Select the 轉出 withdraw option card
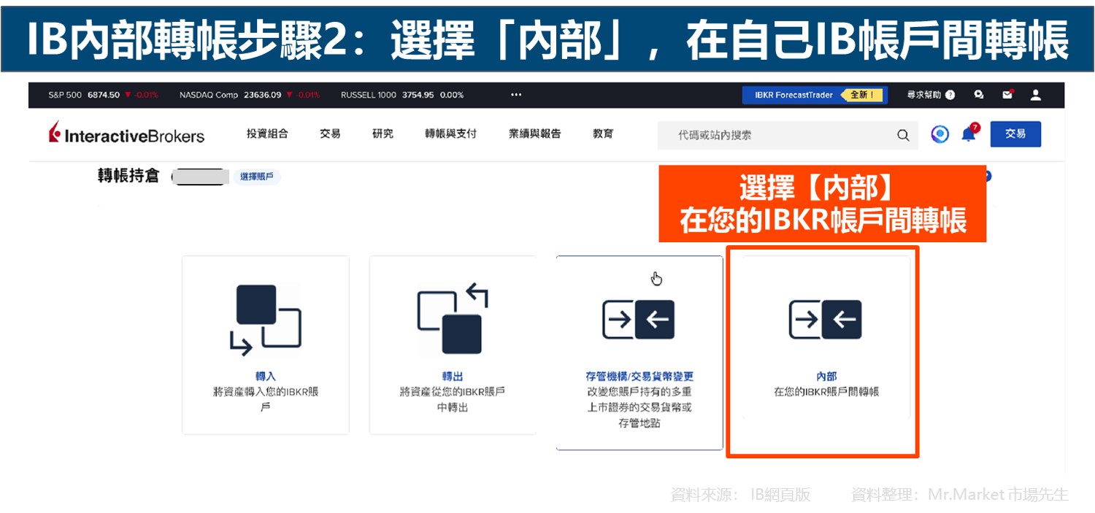Viewport: 1095px width, 513px height. pyautogui.click(x=453, y=344)
